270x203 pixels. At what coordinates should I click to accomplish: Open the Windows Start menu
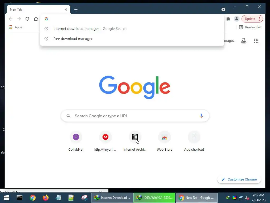coord(6,198)
